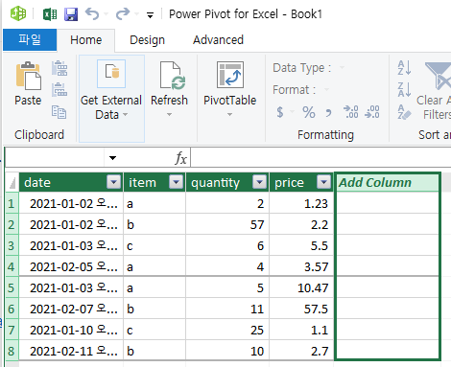
Task: Select the Add Column header
Action: click(x=388, y=182)
